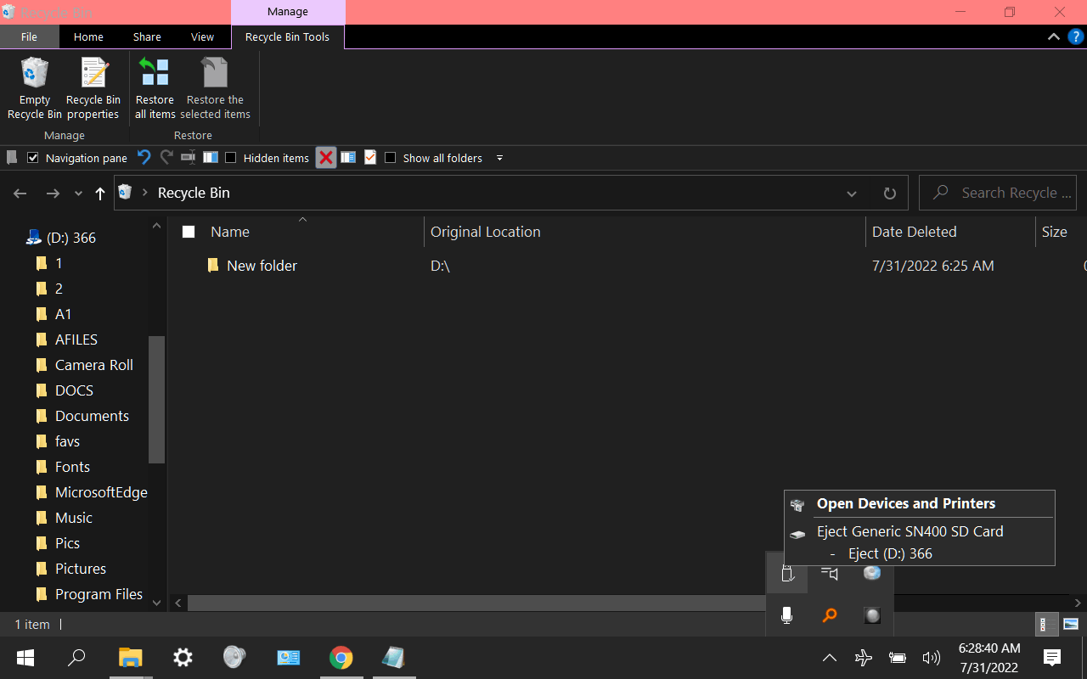Image resolution: width=1087 pixels, height=679 pixels.
Task: Click the blue Undo arrow in quick access toolbar
Action: pyautogui.click(x=144, y=157)
